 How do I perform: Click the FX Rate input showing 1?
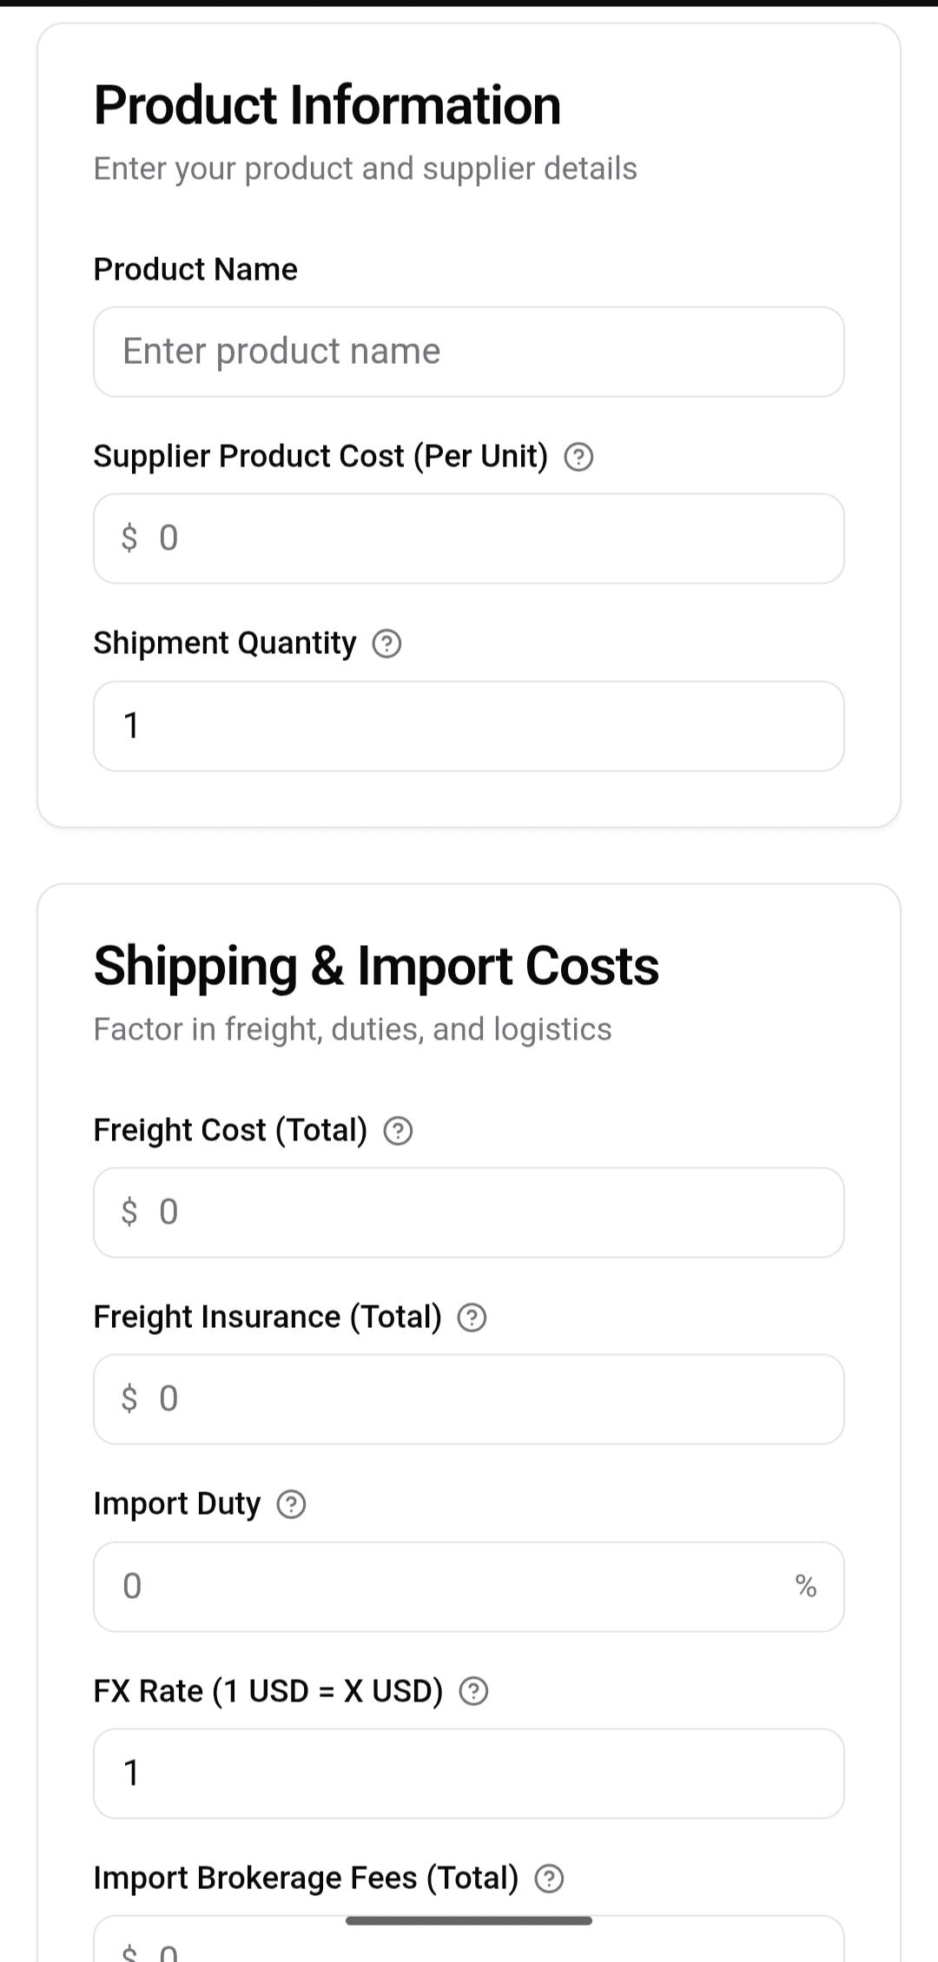pos(469,1773)
